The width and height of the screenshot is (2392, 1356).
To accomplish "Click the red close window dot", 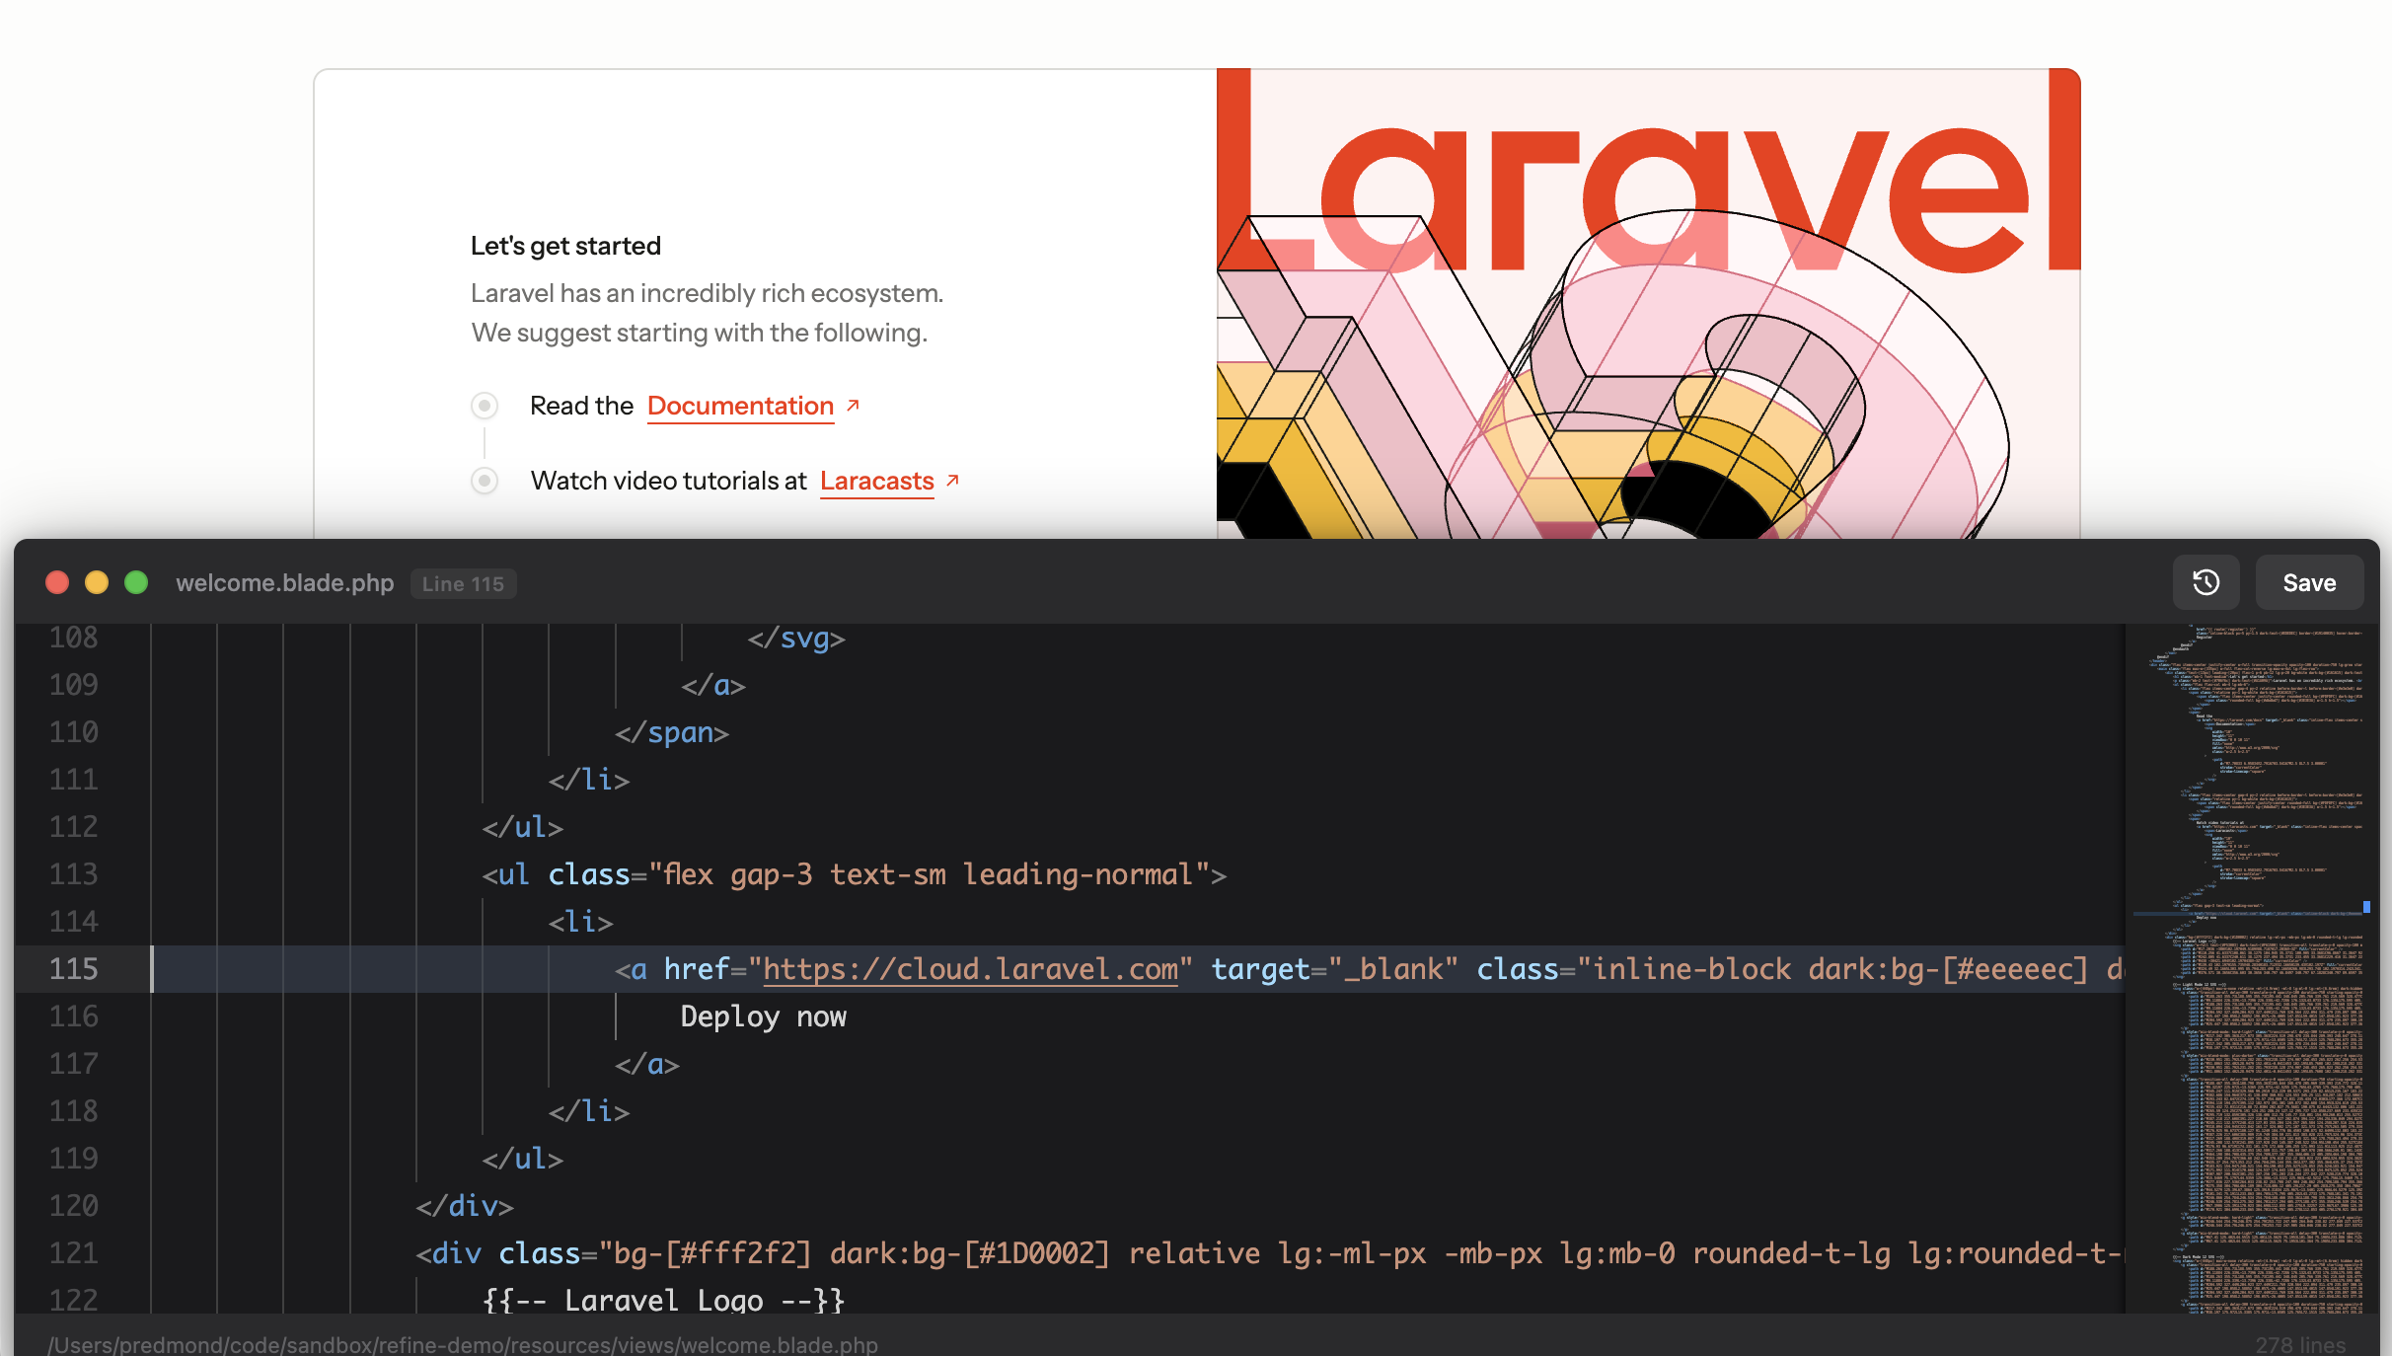I will pyautogui.click(x=57, y=582).
